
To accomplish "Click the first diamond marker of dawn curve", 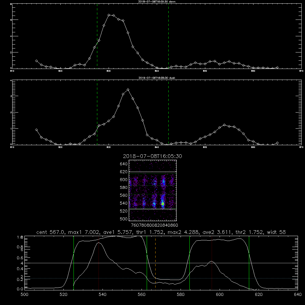I will (x=36, y=61).
